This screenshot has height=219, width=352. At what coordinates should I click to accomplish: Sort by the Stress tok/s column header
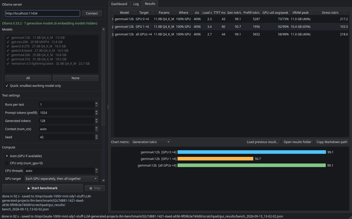coord(330,12)
